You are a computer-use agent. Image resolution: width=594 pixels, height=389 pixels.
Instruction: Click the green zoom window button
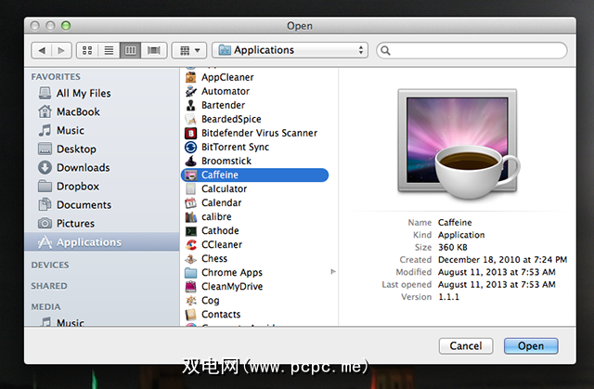66,26
